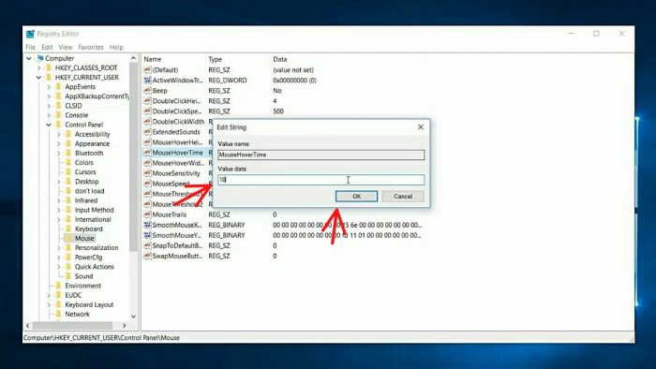Select the Personalization key
656x369 pixels.
[97, 248]
